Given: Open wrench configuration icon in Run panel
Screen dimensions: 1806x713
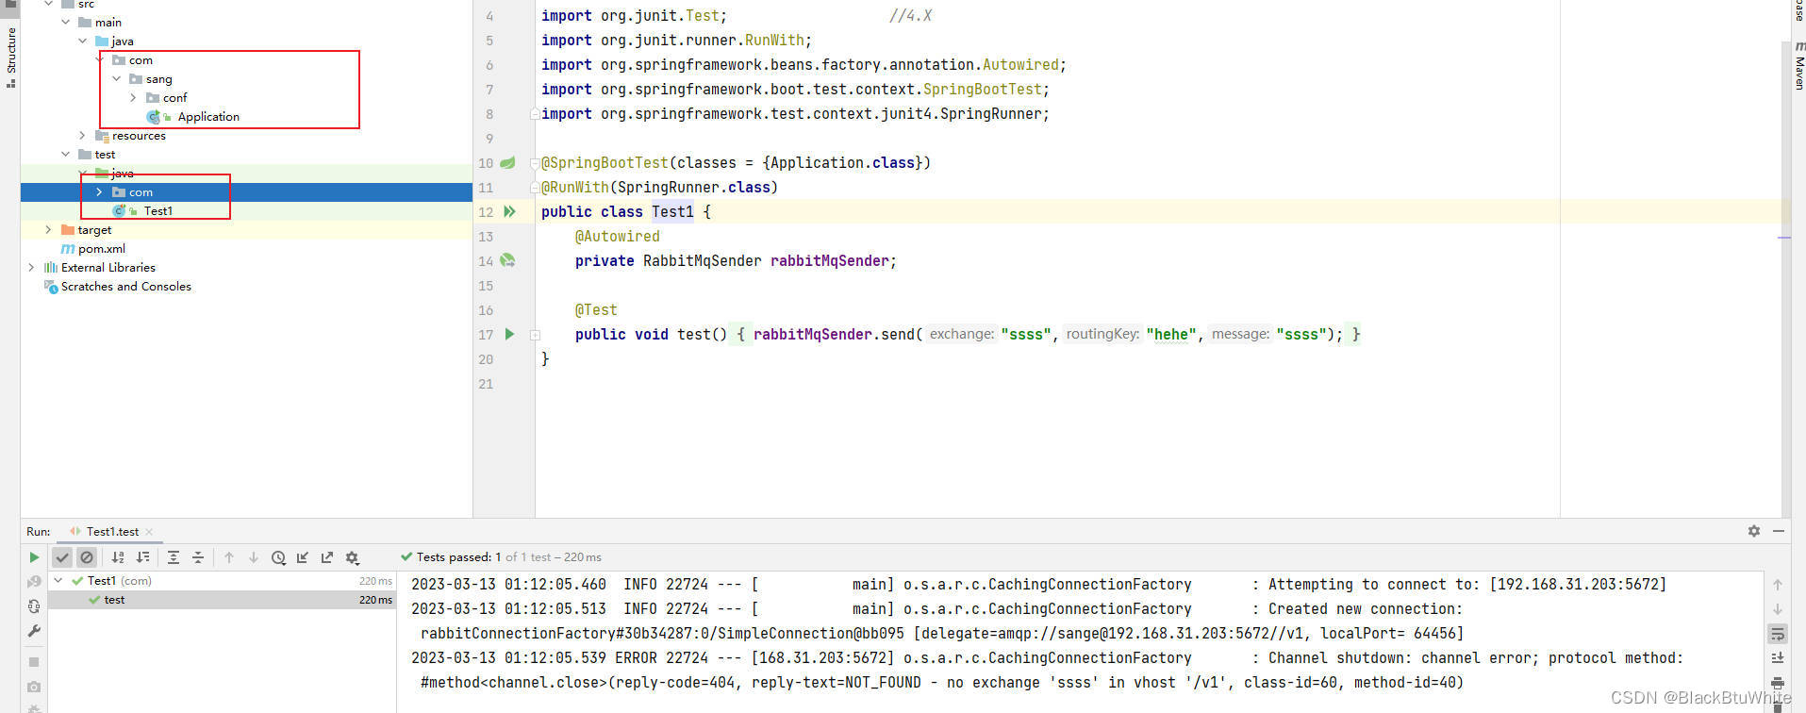Looking at the screenshot, I should 34,631.
